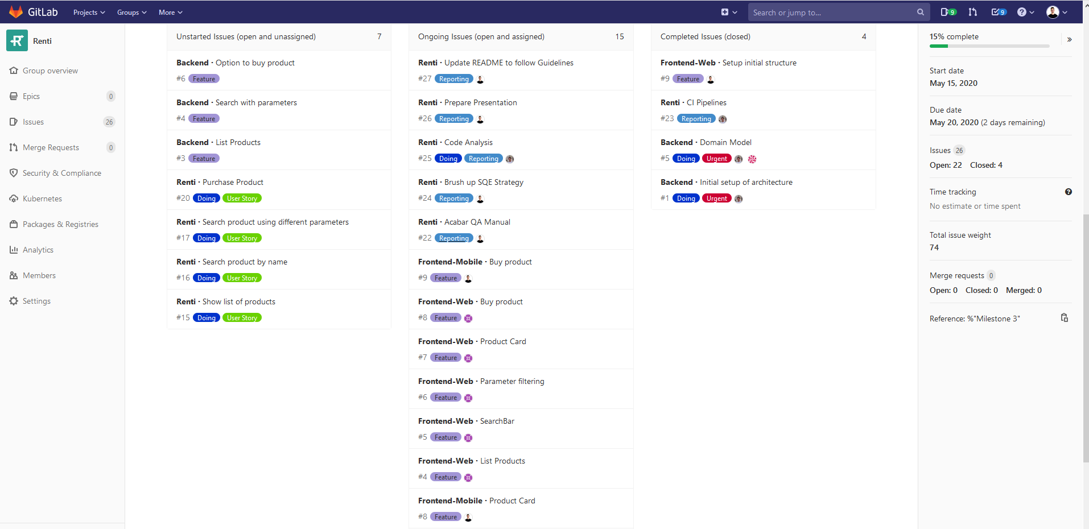Open the Time tracking help icon
Viewport: 1089px width, 529px height.
pos(1069,192)
